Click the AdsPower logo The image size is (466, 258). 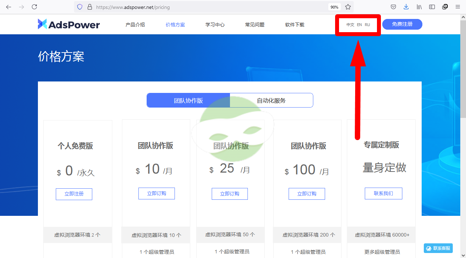click(x=69, y=24)
